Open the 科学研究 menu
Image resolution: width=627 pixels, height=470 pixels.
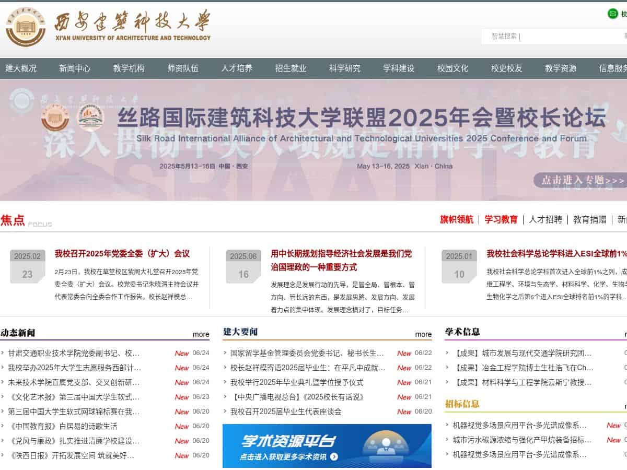[345, 68]
